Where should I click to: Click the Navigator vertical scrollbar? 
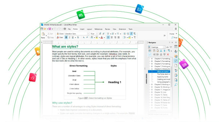coord(171,77)
